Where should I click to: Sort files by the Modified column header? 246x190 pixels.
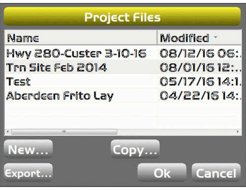[x=199, y=37]
